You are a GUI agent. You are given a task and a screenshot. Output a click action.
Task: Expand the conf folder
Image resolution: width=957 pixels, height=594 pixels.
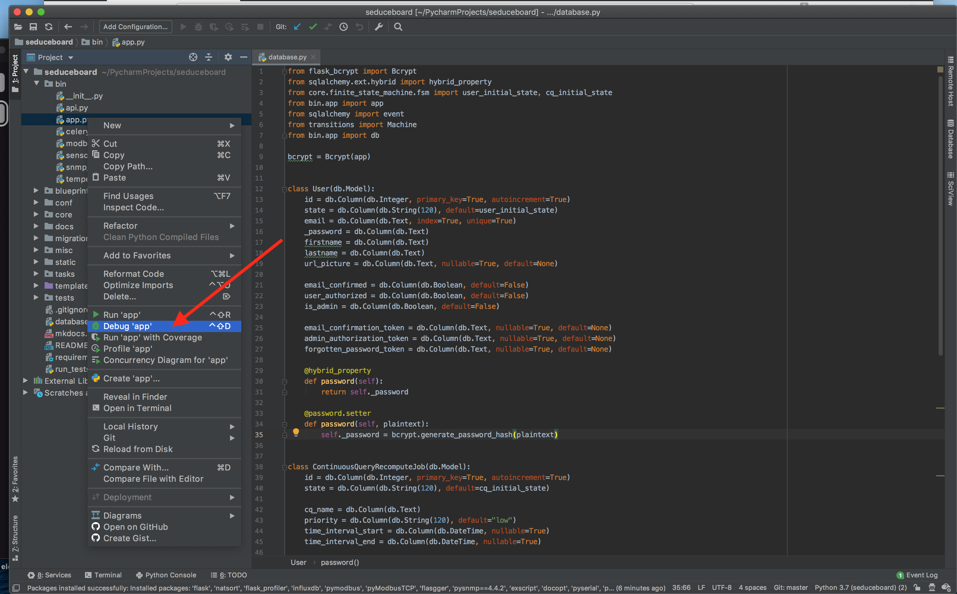(x=36, y=203)
